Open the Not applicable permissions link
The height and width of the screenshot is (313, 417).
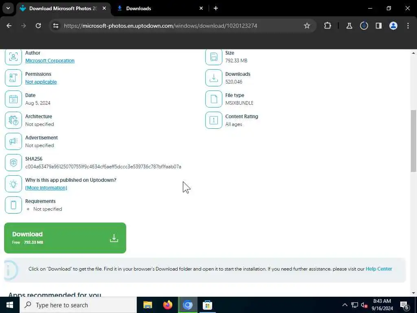(x=41, y=82)
